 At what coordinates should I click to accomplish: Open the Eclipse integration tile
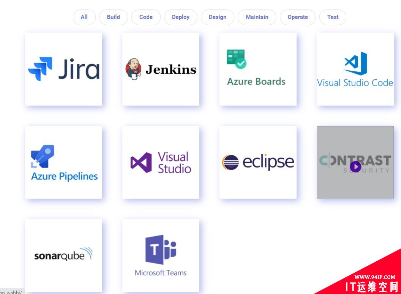[258, 162]
